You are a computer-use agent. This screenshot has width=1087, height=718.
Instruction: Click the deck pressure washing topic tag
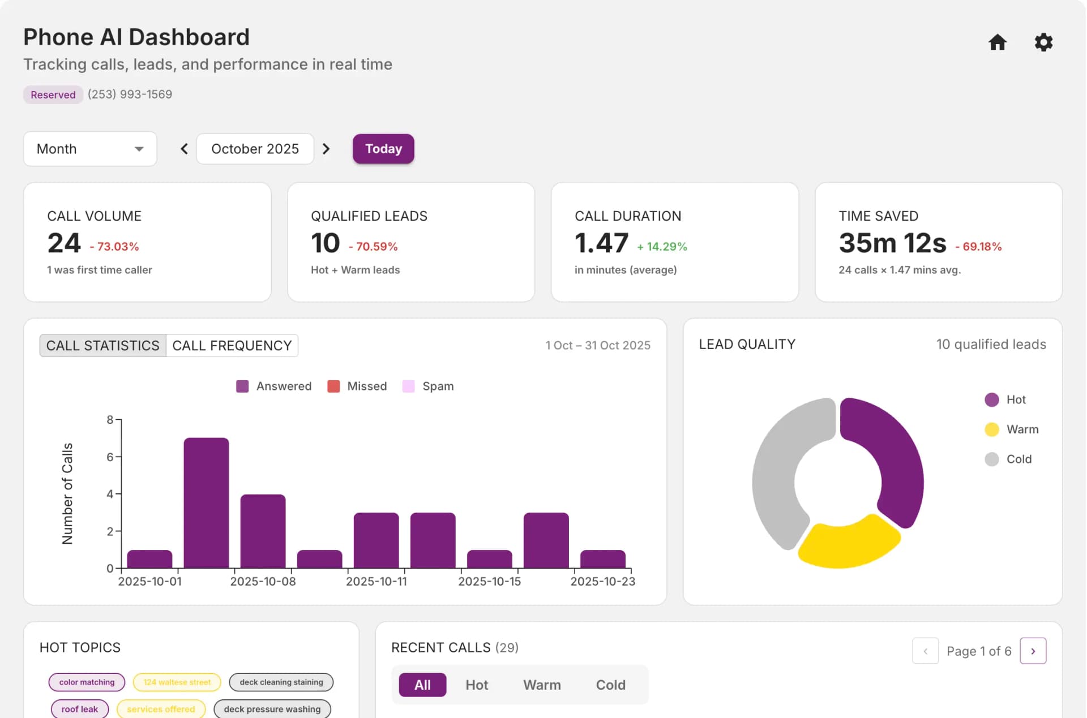272,708
